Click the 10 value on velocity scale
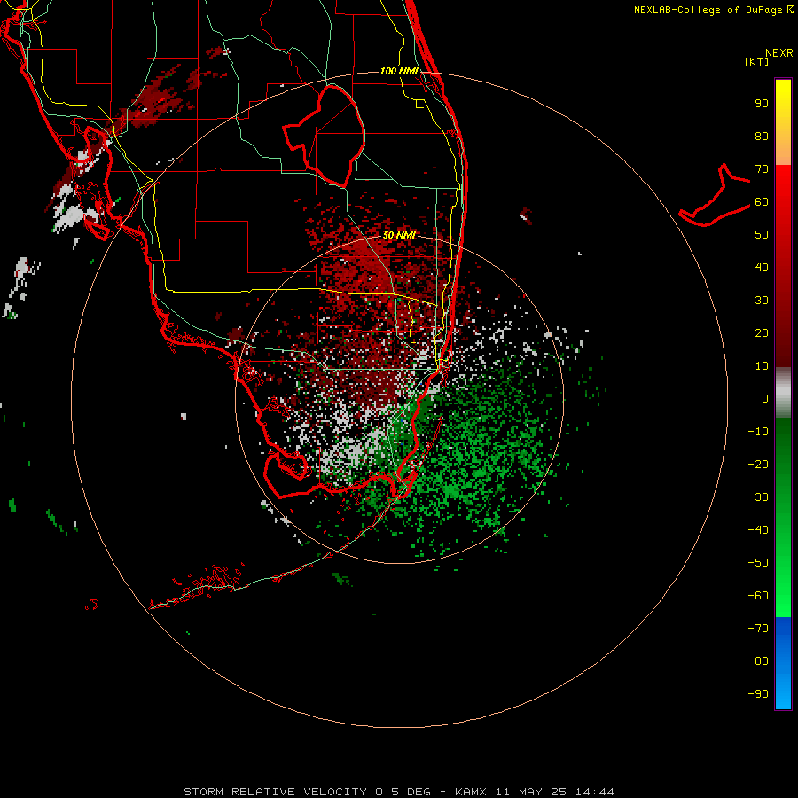 (x=762, y=366)
